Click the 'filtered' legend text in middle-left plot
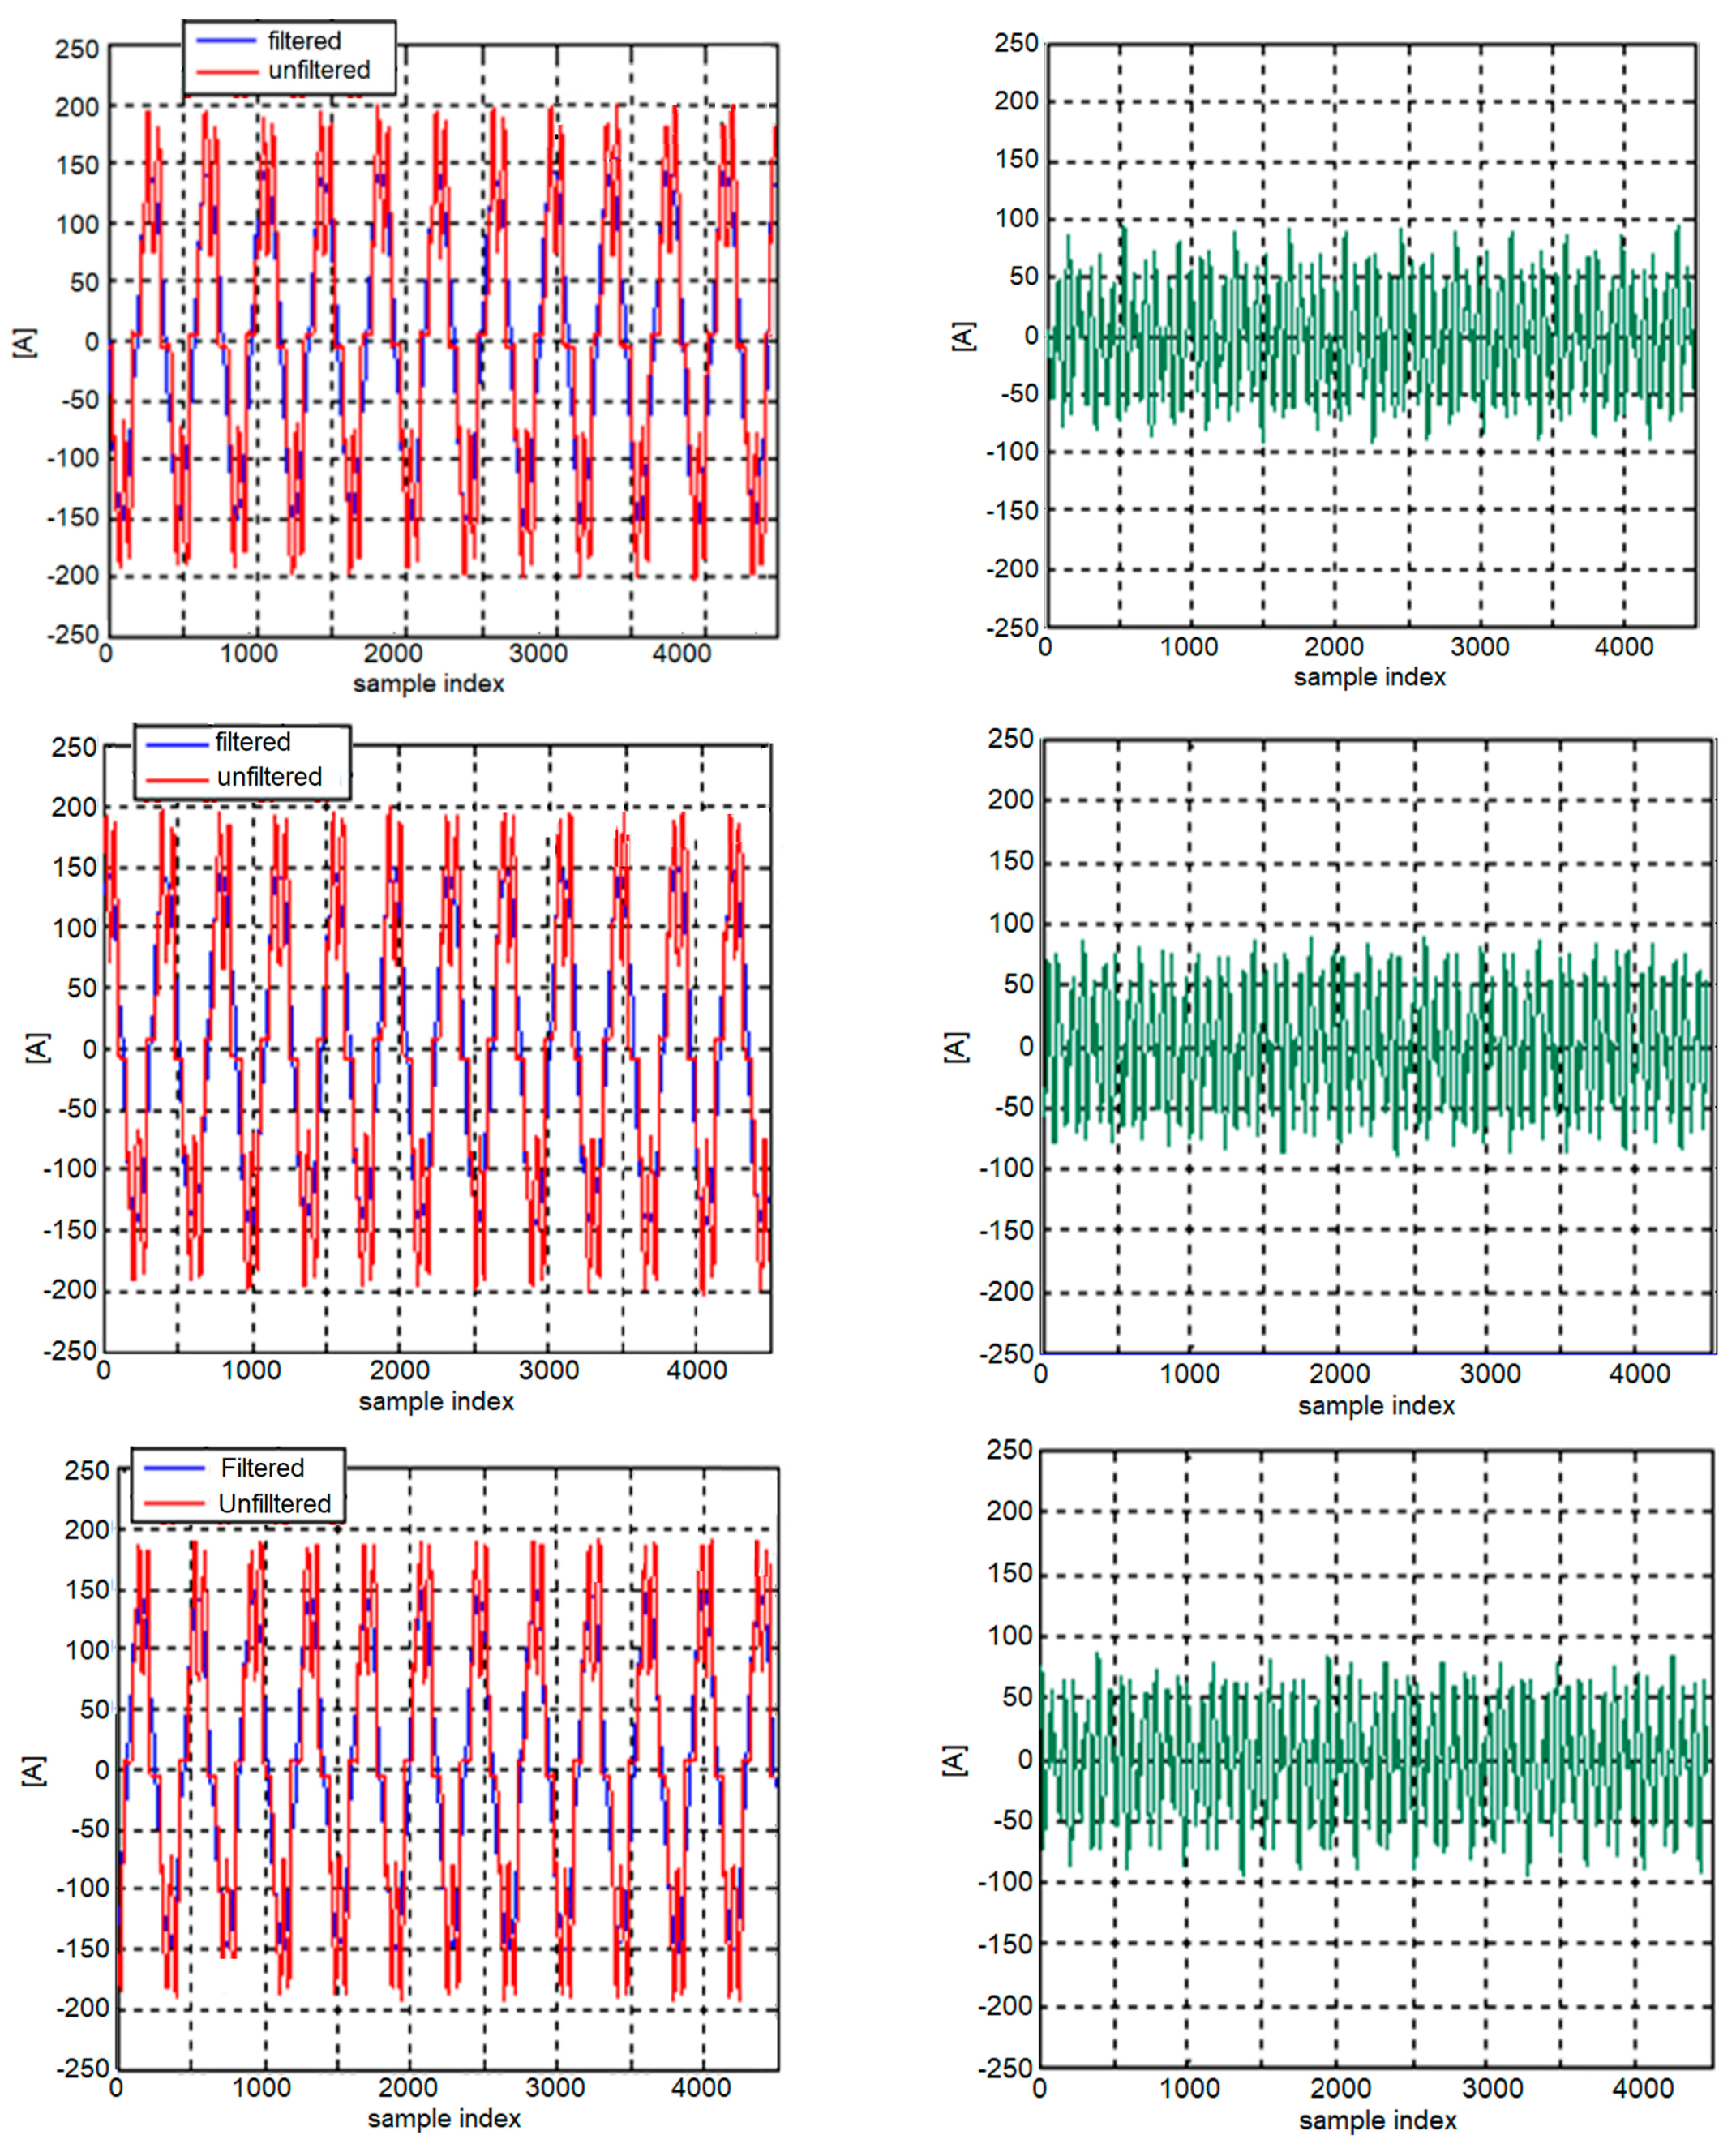The height and width of the screenshot is (2148, 1736). point(252,742)
